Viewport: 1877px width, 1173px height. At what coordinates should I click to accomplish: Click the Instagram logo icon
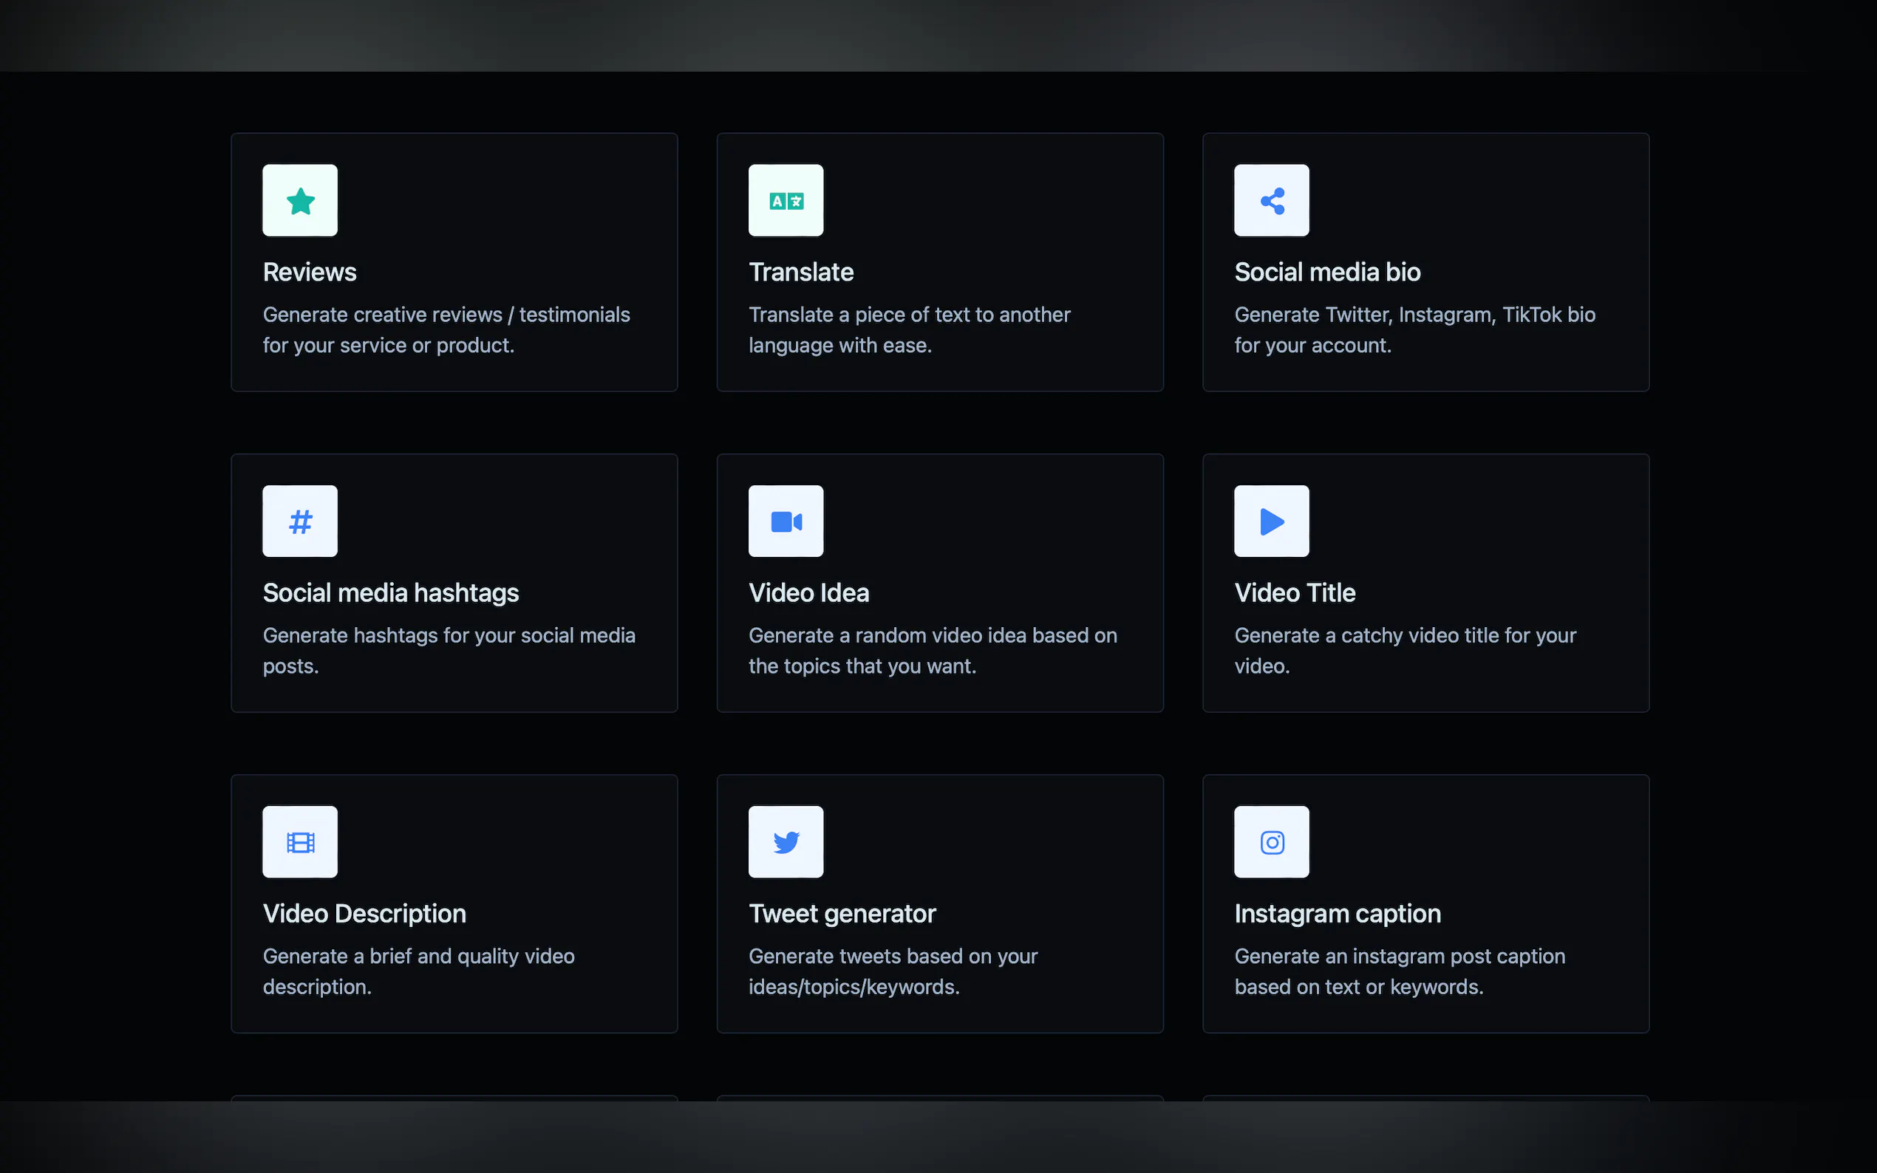point(1271,842)
